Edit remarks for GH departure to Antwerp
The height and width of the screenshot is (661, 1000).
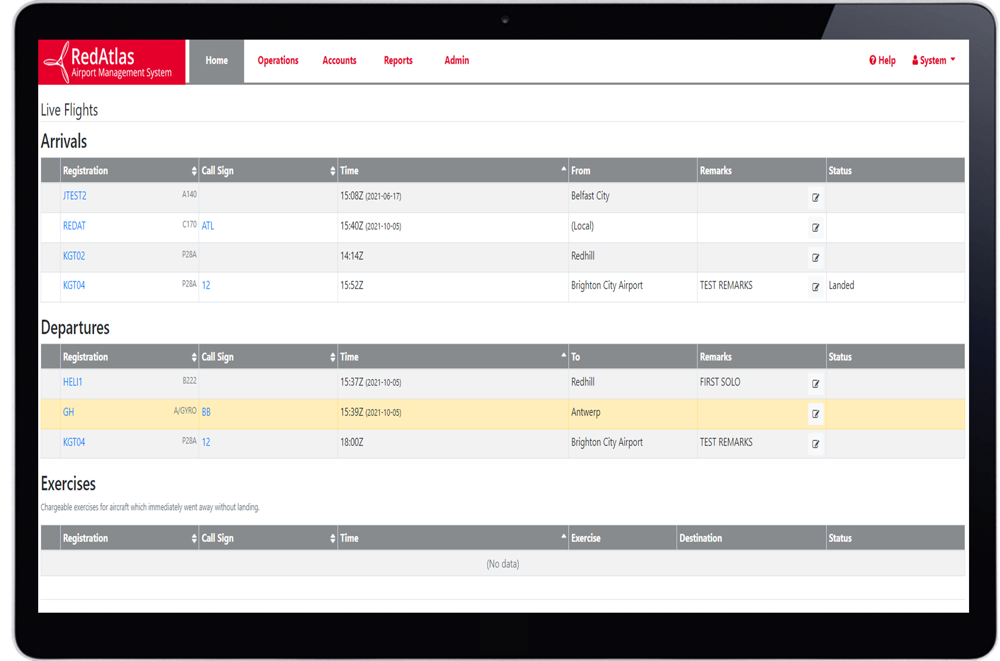[x=815, y=414]
